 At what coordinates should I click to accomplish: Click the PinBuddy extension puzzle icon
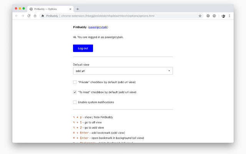[43, 16]
